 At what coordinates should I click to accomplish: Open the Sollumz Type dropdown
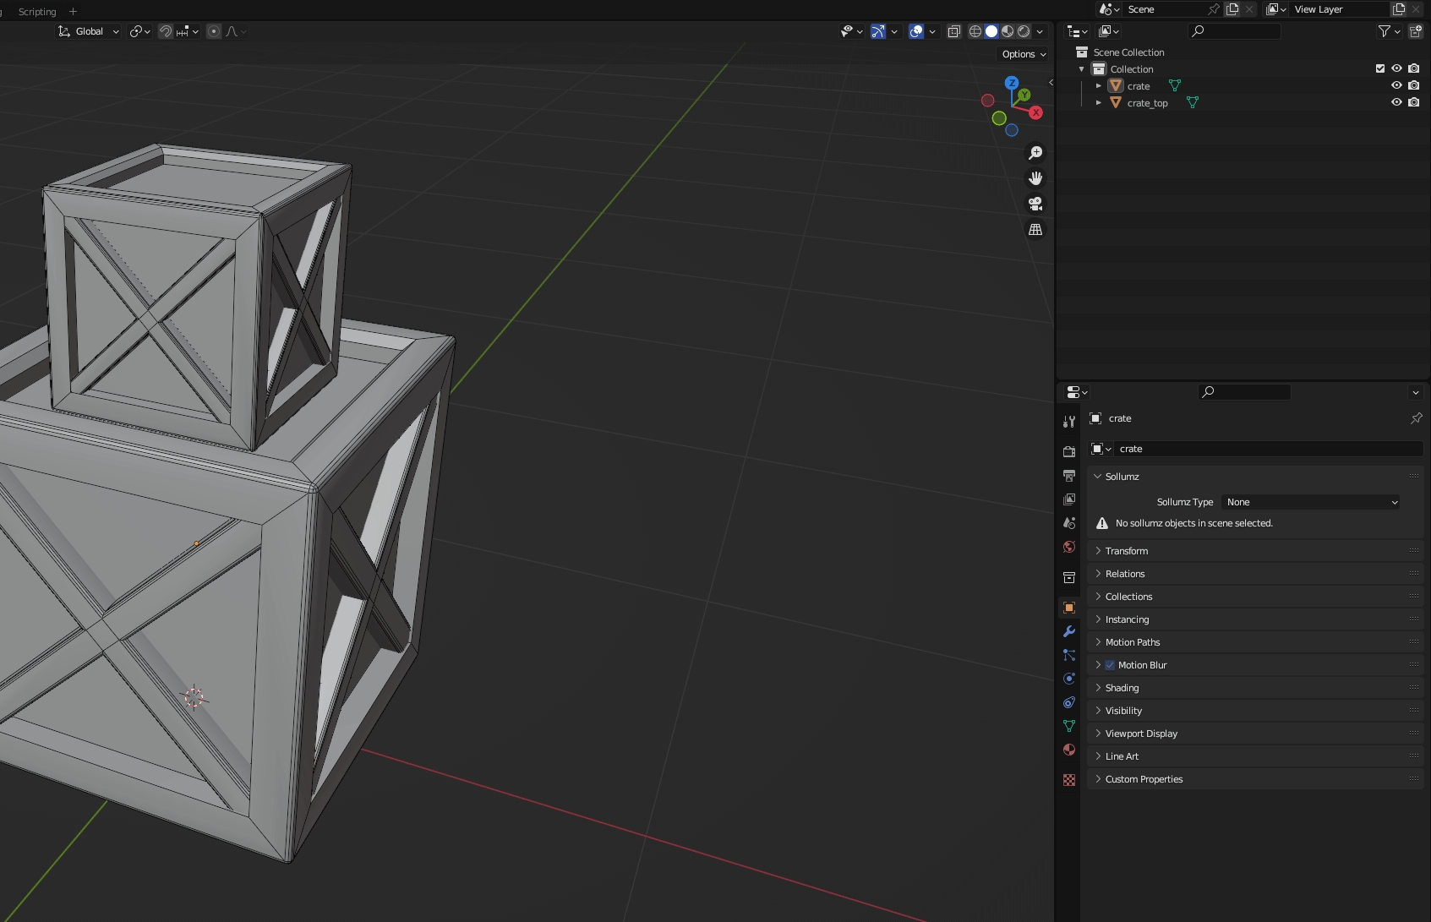pos(1311,502)
